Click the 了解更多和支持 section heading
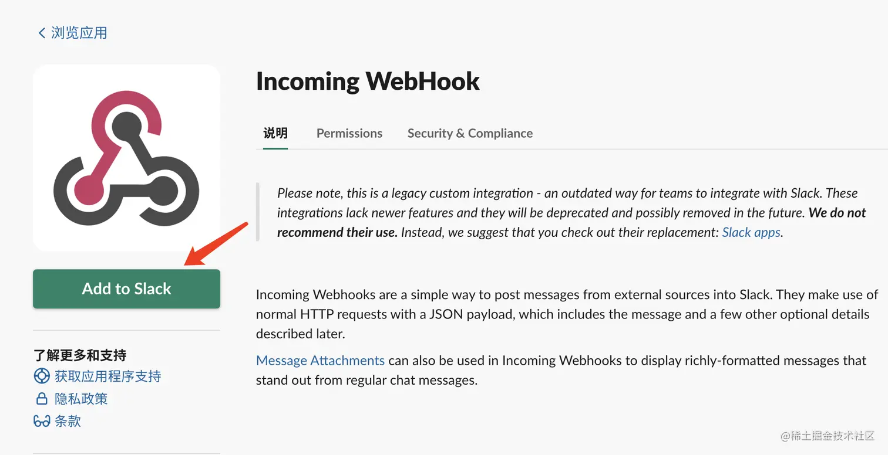The height and width of the screenshot is (455, 888). (x=80, y=355)
